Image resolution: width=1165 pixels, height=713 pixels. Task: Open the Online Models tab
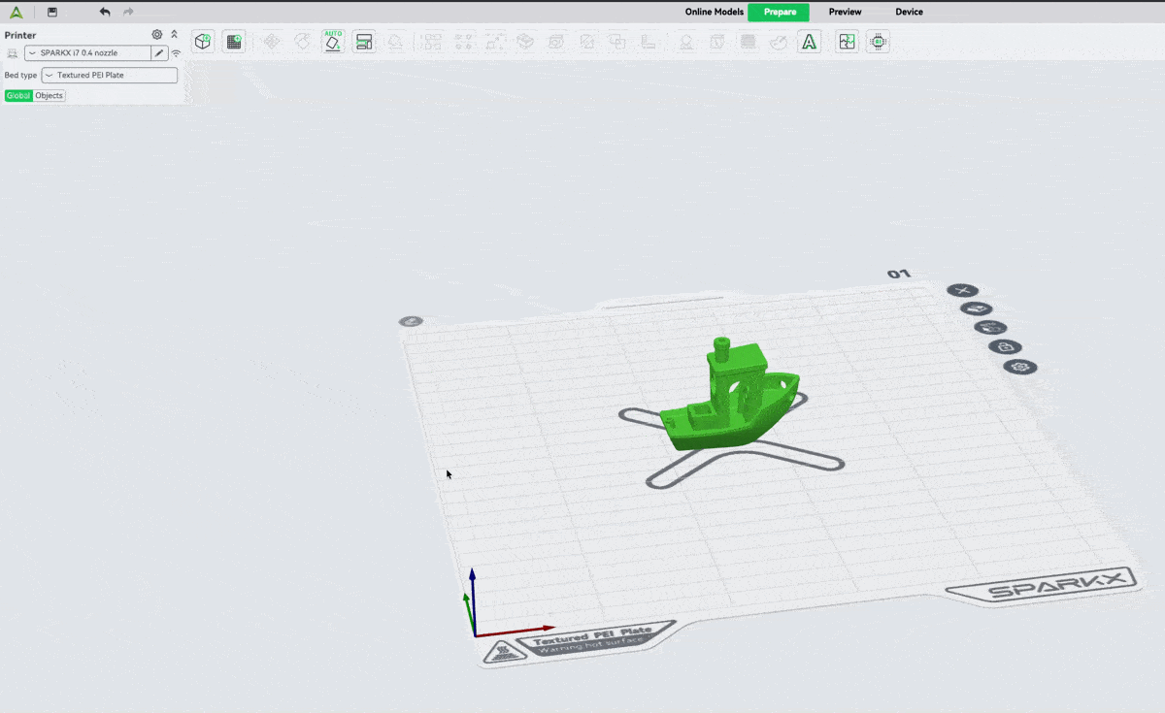coord(714,12)
